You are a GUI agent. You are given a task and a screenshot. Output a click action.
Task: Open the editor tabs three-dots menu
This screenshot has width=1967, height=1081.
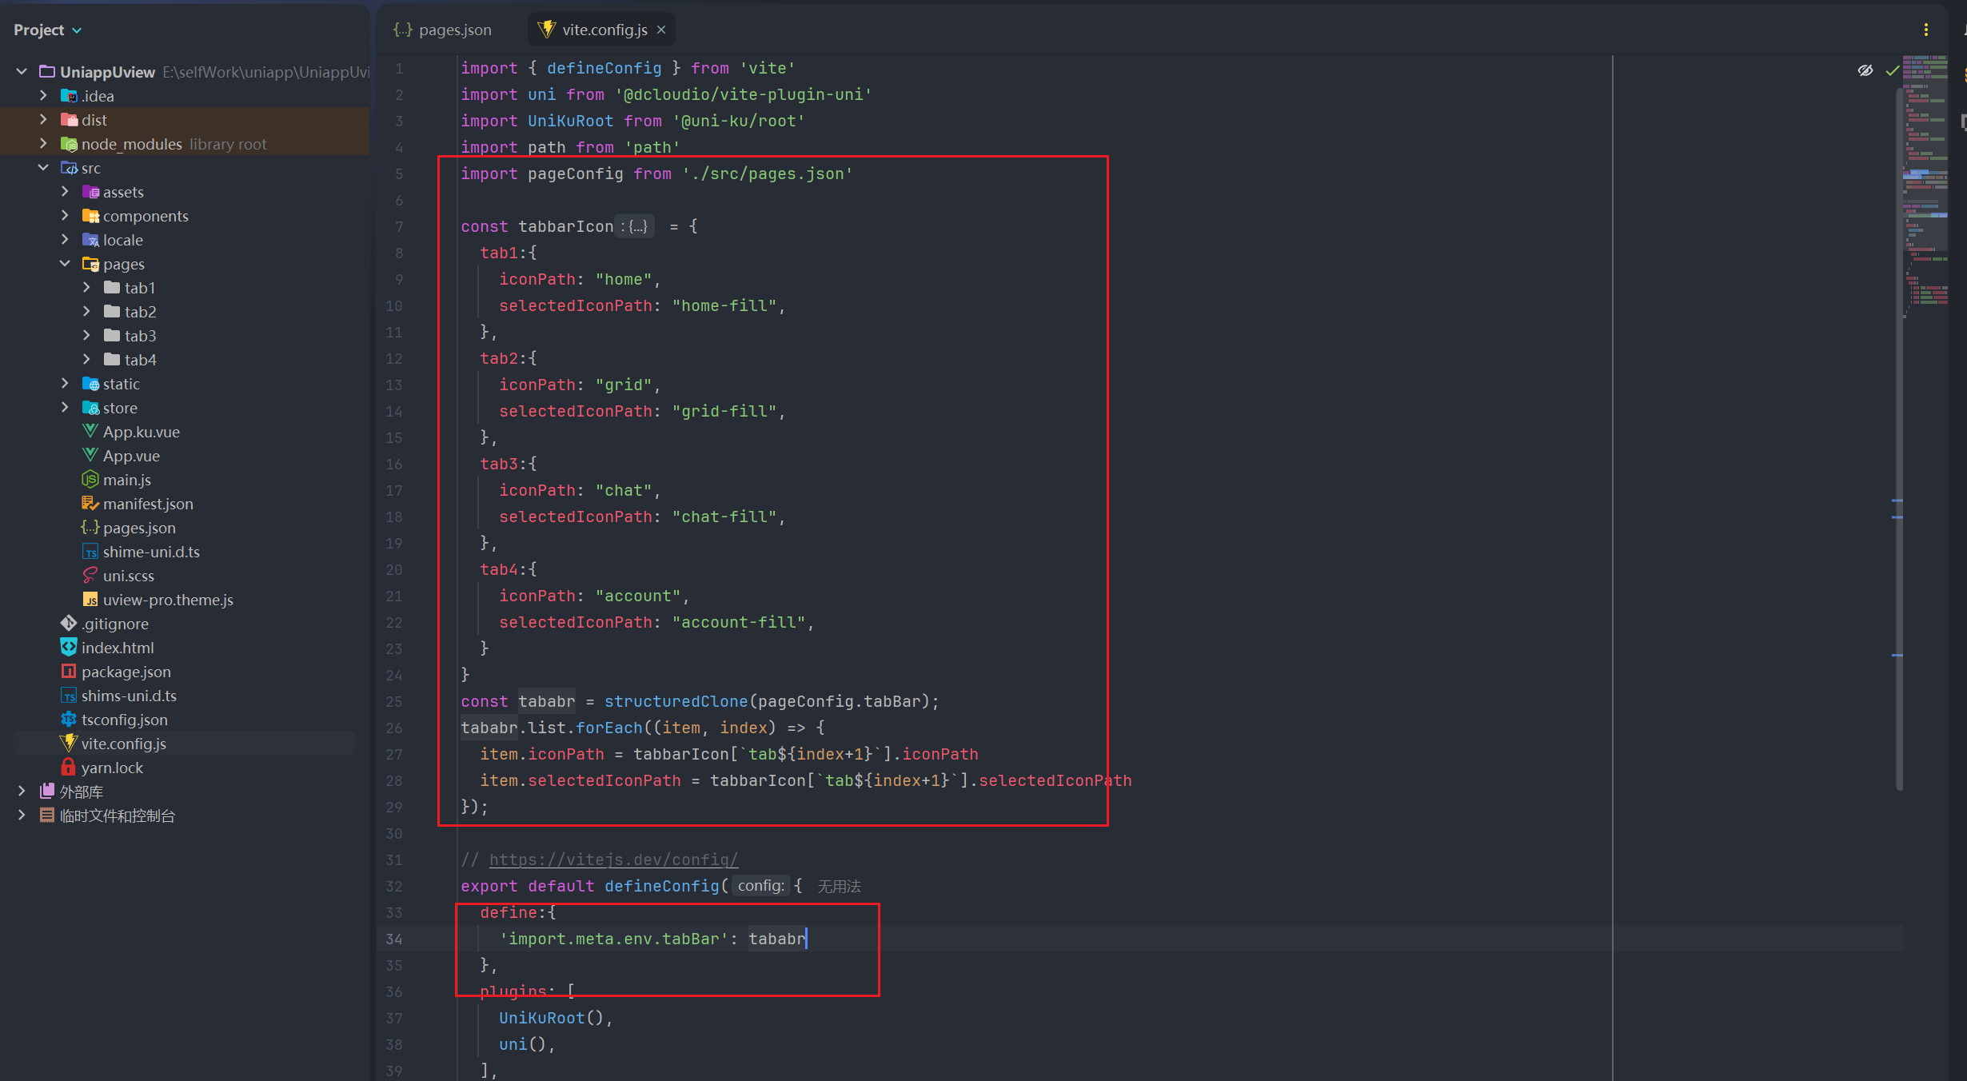click(1925, 30)
